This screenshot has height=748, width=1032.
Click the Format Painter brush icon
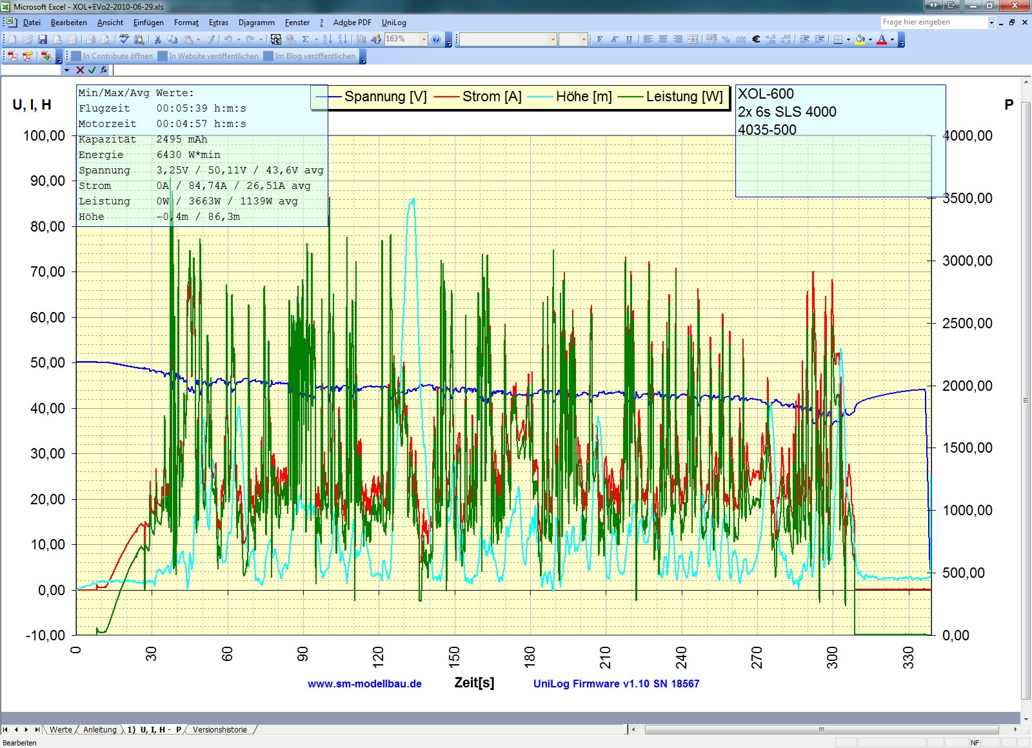pyautogui.click(x=210, y=39)
